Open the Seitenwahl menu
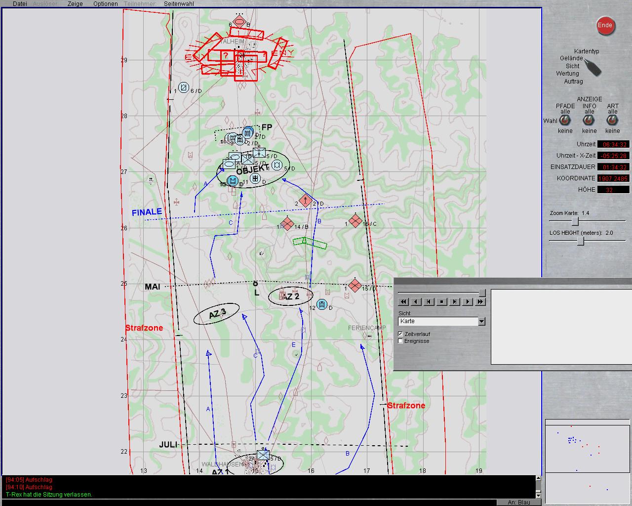The image size is (632, 506). (179, 4)
